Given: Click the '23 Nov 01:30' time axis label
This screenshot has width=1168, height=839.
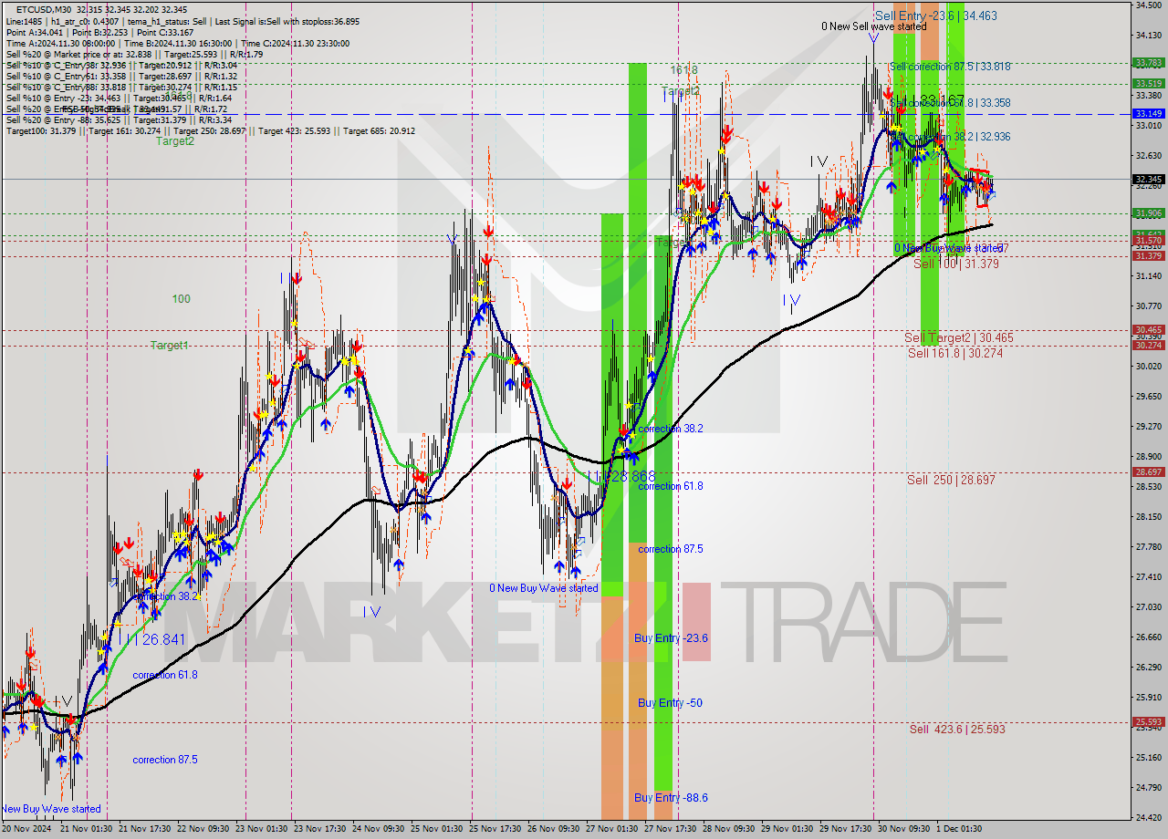Looking at the screenshot, I should [x=262, y=829].
